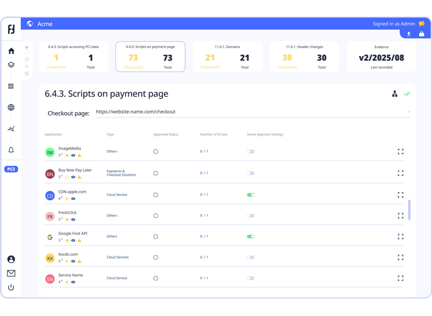
Task: Click the download icon in header
Action: click(409, 34)
